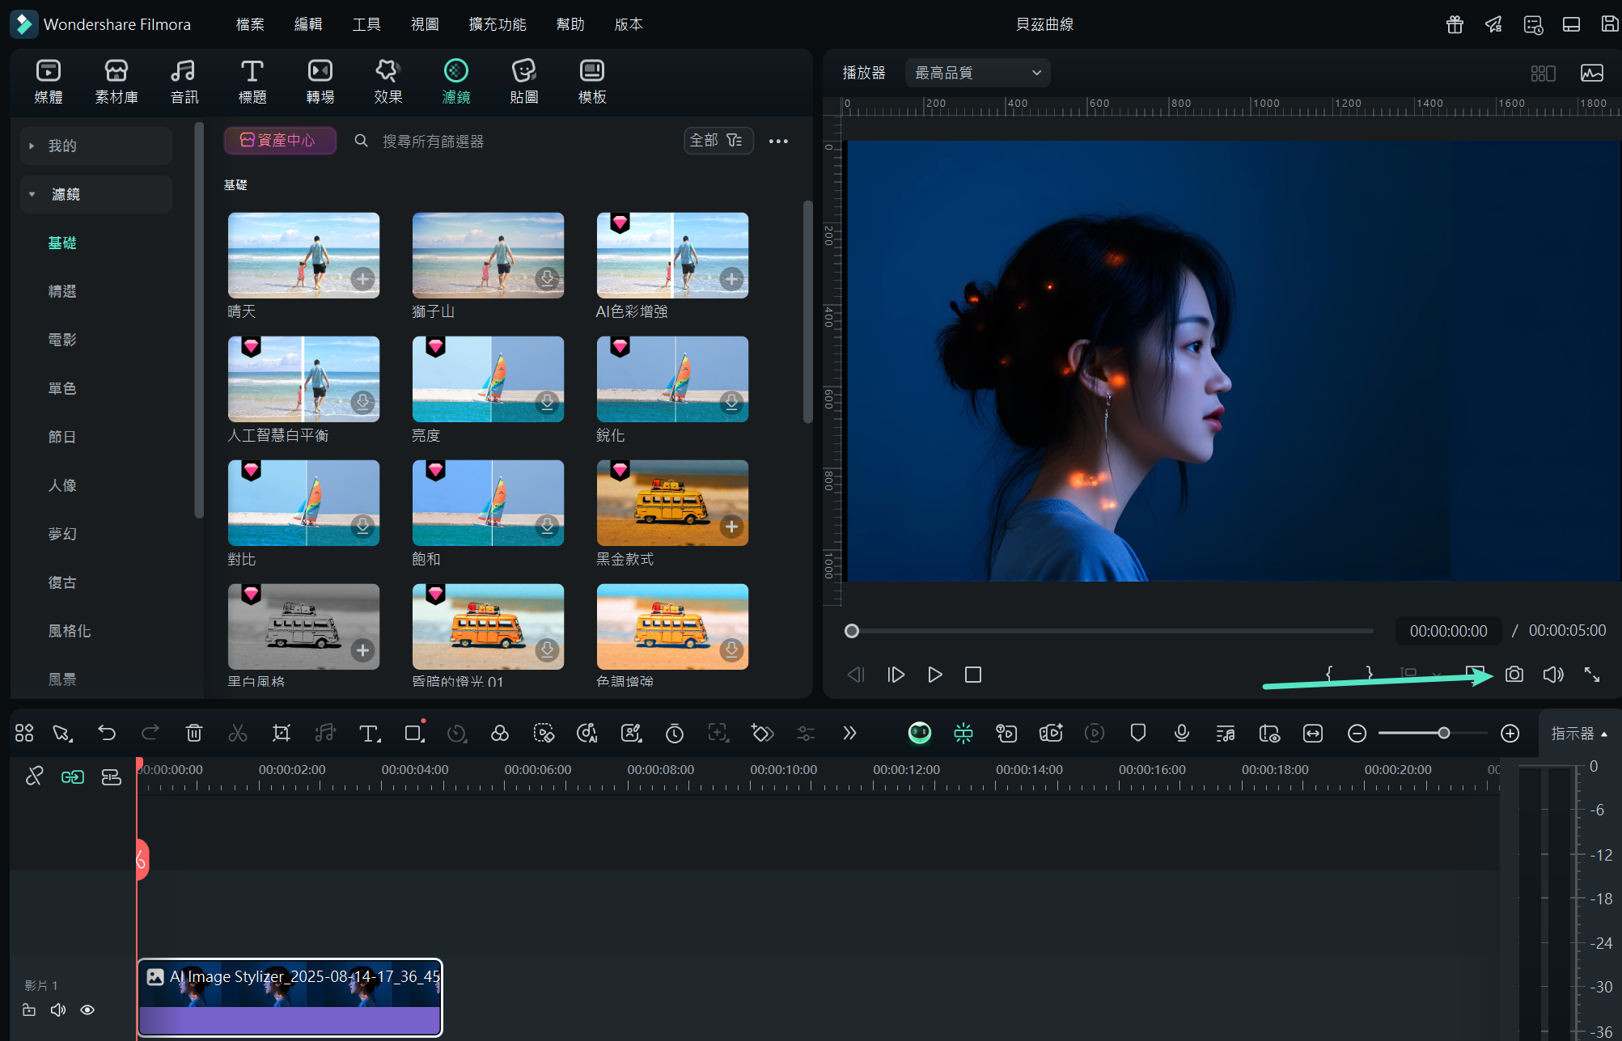Click the undo icon
This screenshot has height=1041, width=1622.
coord(107,733)
